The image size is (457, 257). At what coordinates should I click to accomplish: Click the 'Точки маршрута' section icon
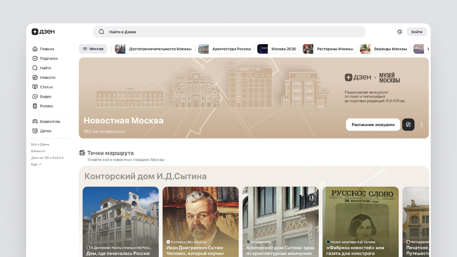point(82,153)
